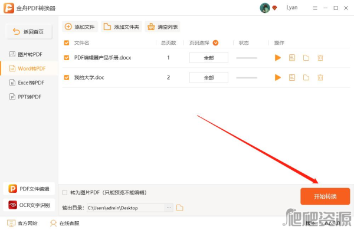Open the user avatar profile

(265, 8)
